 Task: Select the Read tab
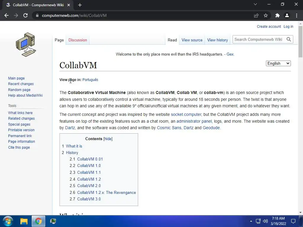(172, 40)
